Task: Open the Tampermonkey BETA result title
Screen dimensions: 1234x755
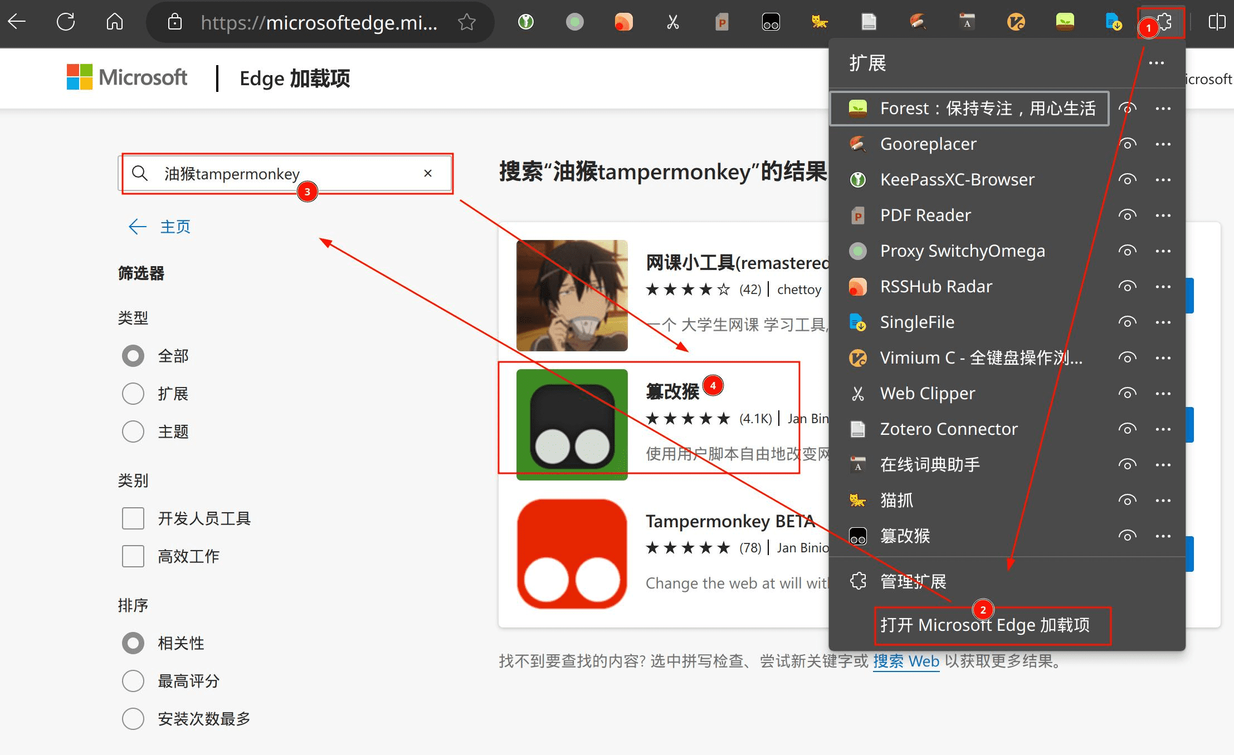Action: point(730,521)
